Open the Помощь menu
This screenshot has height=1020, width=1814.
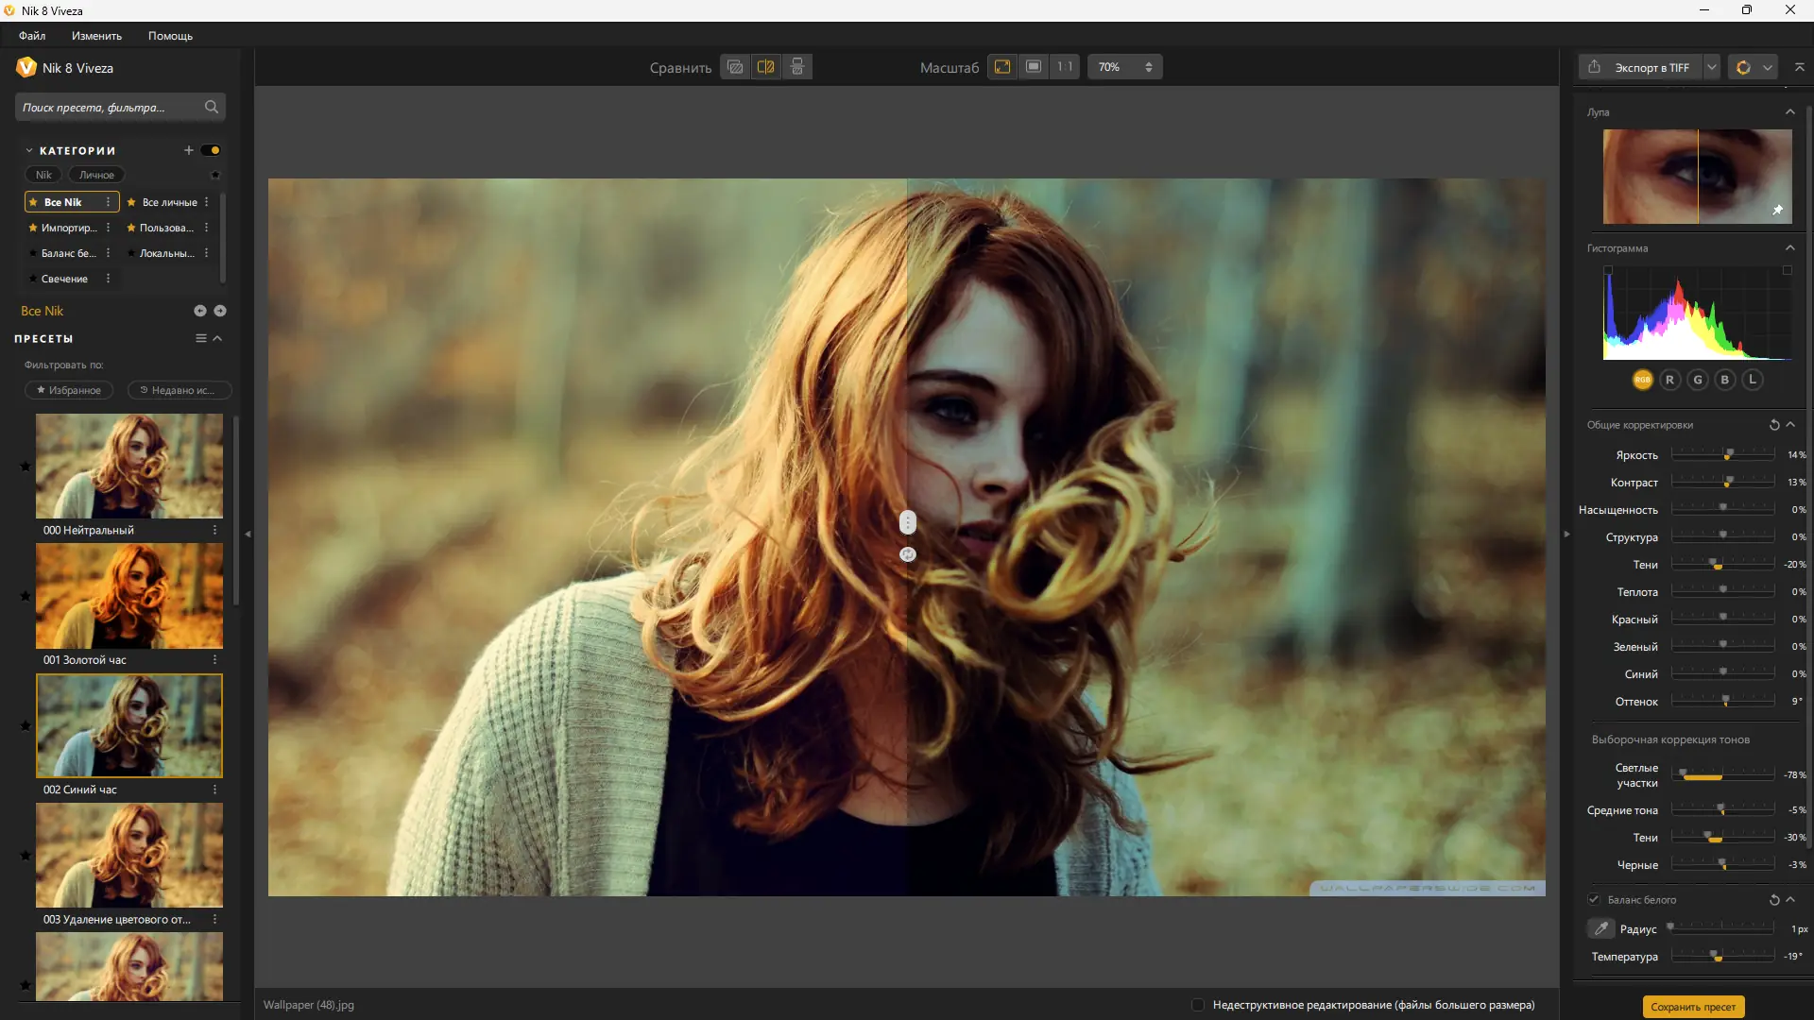click(x=170, y=36)
